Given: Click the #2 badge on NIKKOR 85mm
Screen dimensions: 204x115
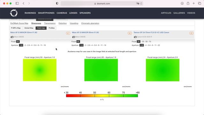Looking at the screenshot, I should [x=130, y=33].
